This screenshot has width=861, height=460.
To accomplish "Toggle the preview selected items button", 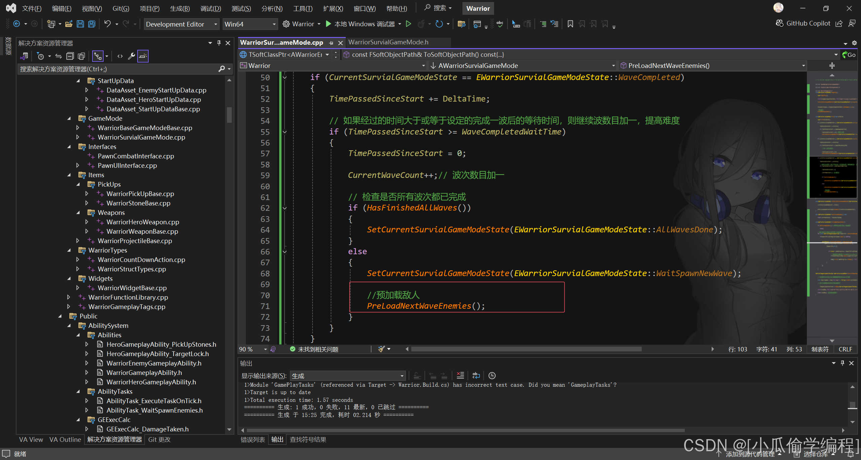I will click(143, 56).
